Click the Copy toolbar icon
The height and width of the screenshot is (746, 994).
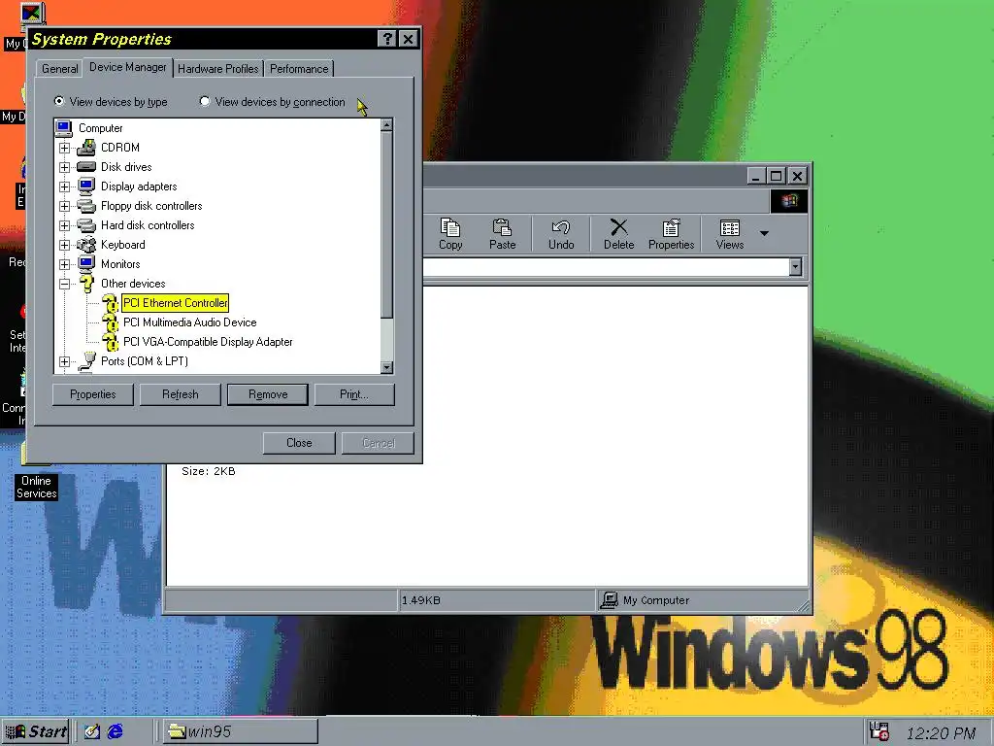click(x=450, y=234)
